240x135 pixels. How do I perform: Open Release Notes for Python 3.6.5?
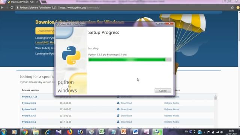point(172,103)
